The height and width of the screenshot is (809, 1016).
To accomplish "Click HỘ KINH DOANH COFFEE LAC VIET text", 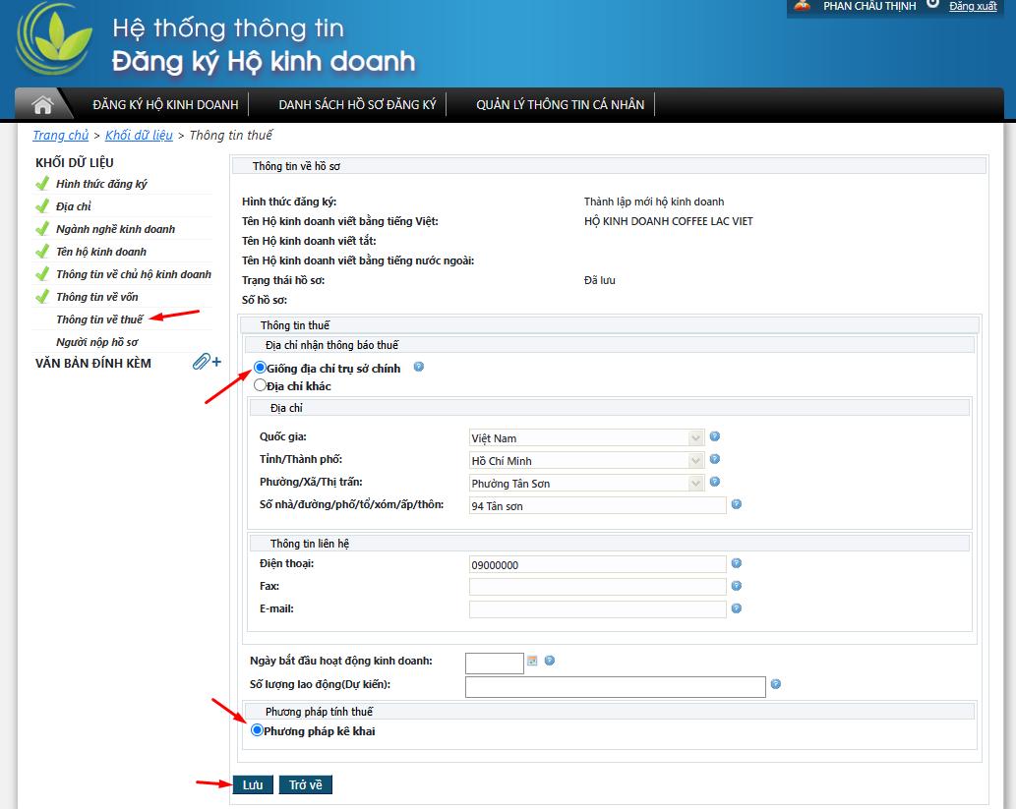I will pyautogui.click(x=668, y=221).
